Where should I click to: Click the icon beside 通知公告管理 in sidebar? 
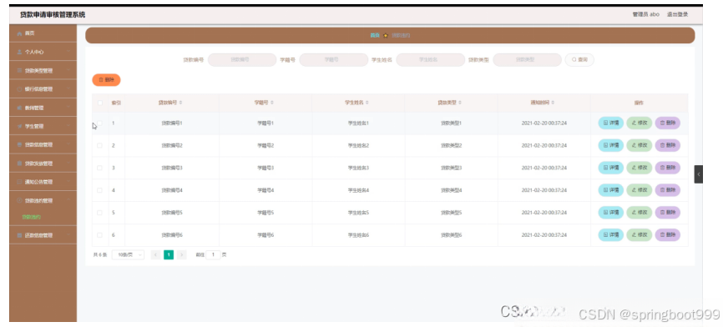19,182
